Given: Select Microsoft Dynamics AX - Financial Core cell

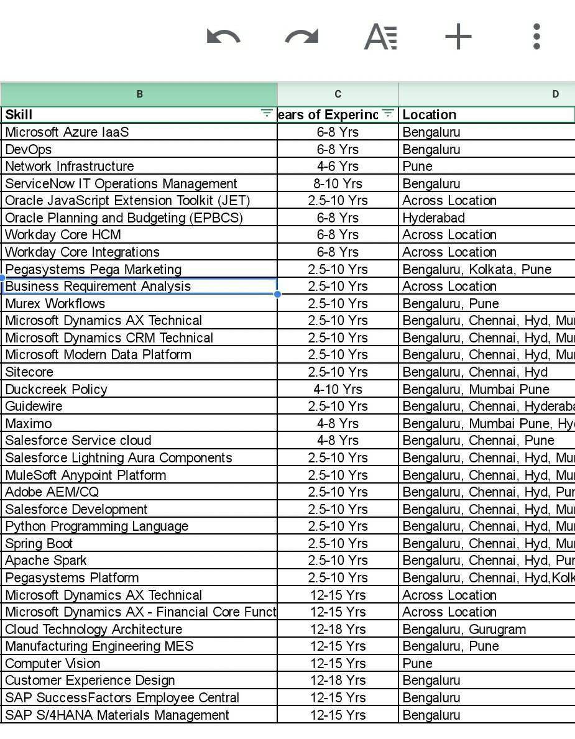Looking at the screenshot, I should (139, 612).
